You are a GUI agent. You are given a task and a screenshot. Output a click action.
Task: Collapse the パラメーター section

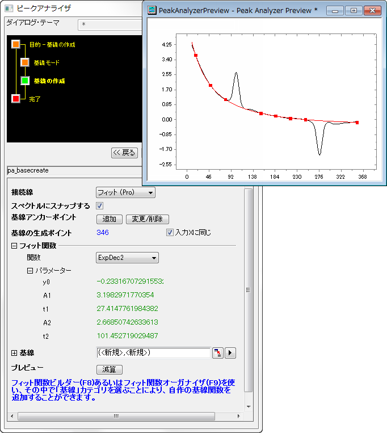[30, 271]
